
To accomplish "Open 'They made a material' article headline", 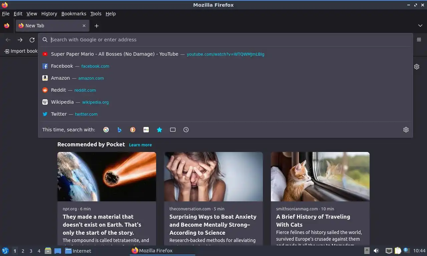I will 102,225.
